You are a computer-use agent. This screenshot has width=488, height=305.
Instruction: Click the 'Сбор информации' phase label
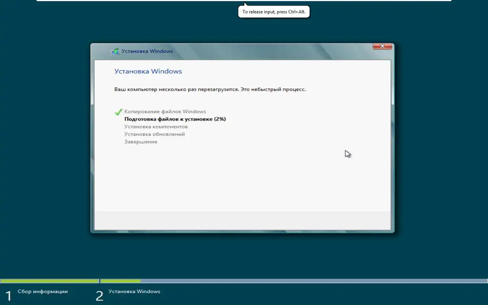coord(43,291)
